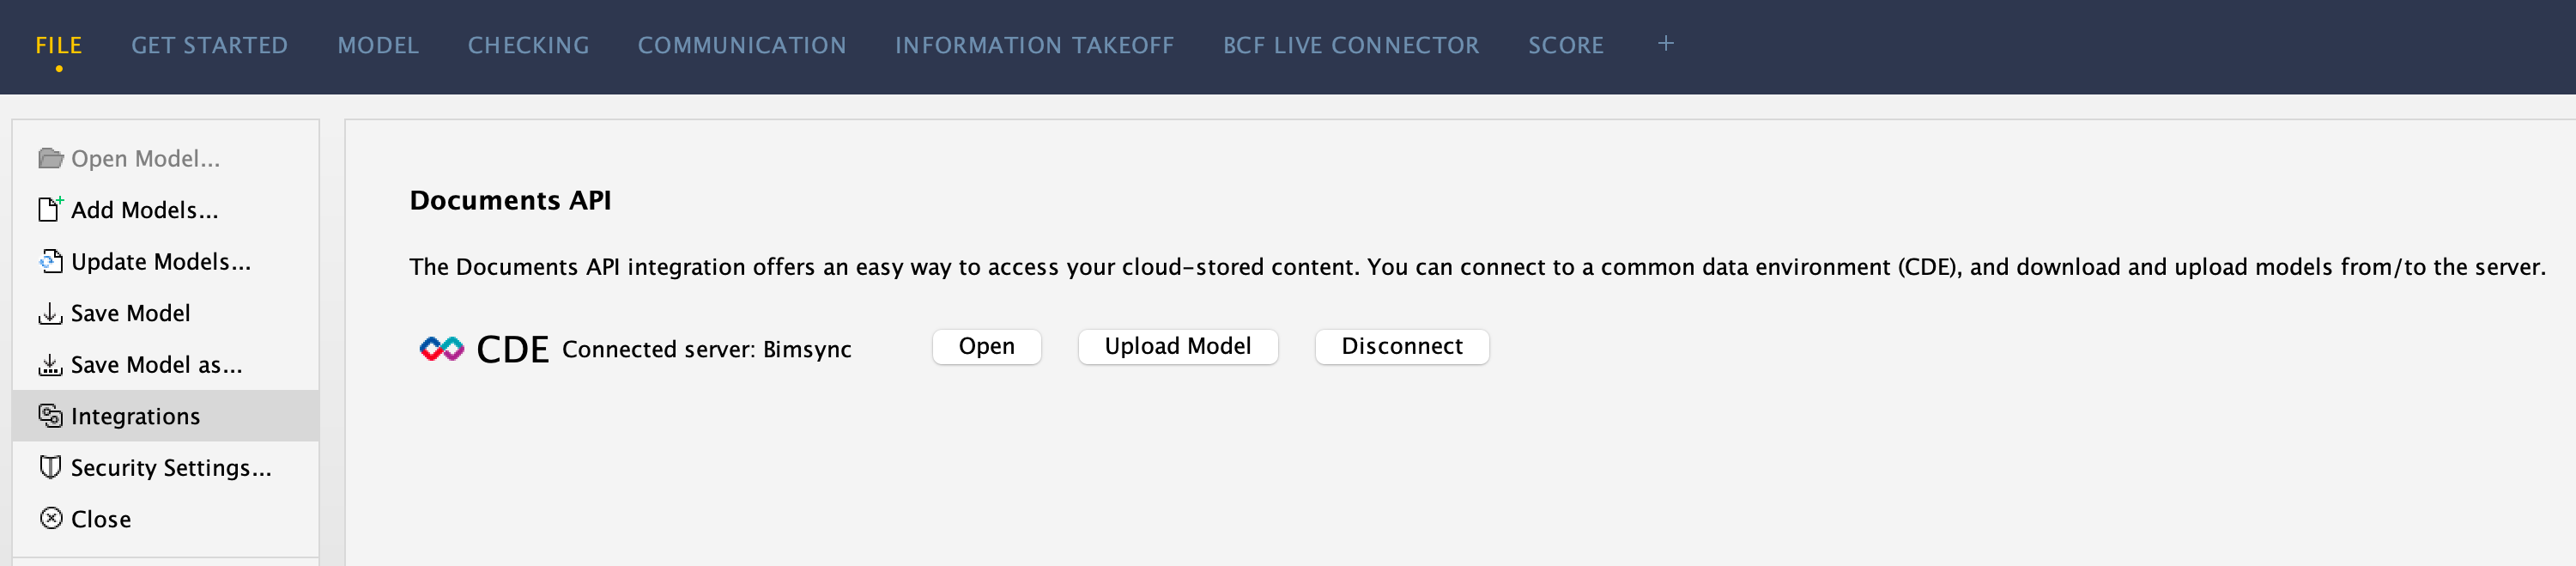The height and width of the screenshot is (566, 2576).
Task: Disconnect from the Bimsync server
Action: pos(1402,347)
